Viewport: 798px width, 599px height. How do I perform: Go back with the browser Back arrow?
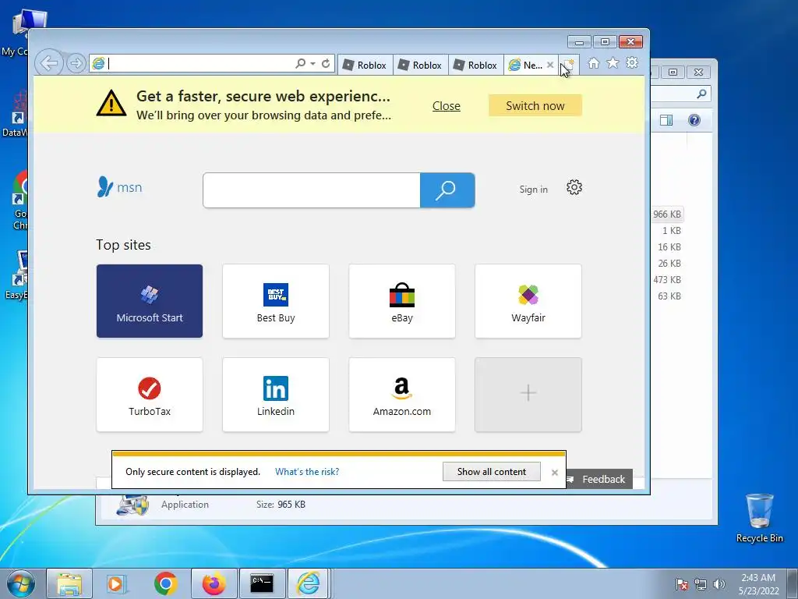click(x=49, y=64)
